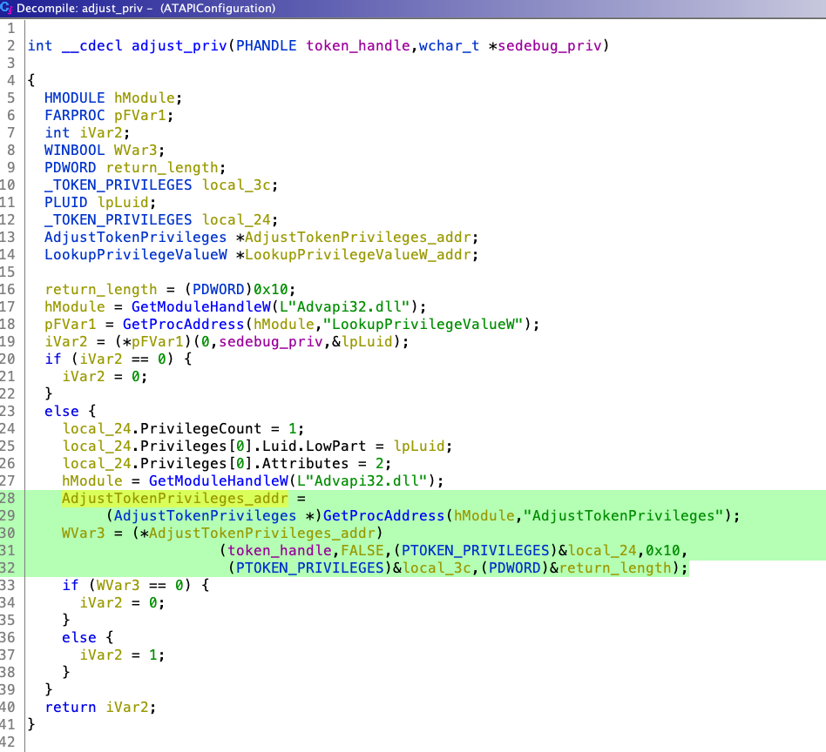Select WVar3 declaration on line 8
The image size is (826, 752).
(135, 150)
